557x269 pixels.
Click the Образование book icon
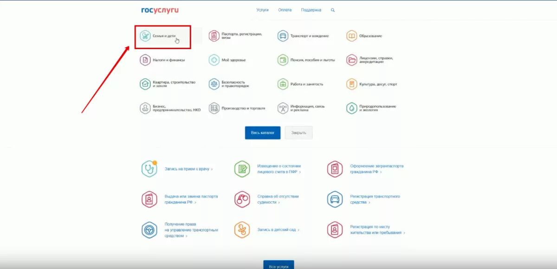pyautogui.click(x=351, y=36)
